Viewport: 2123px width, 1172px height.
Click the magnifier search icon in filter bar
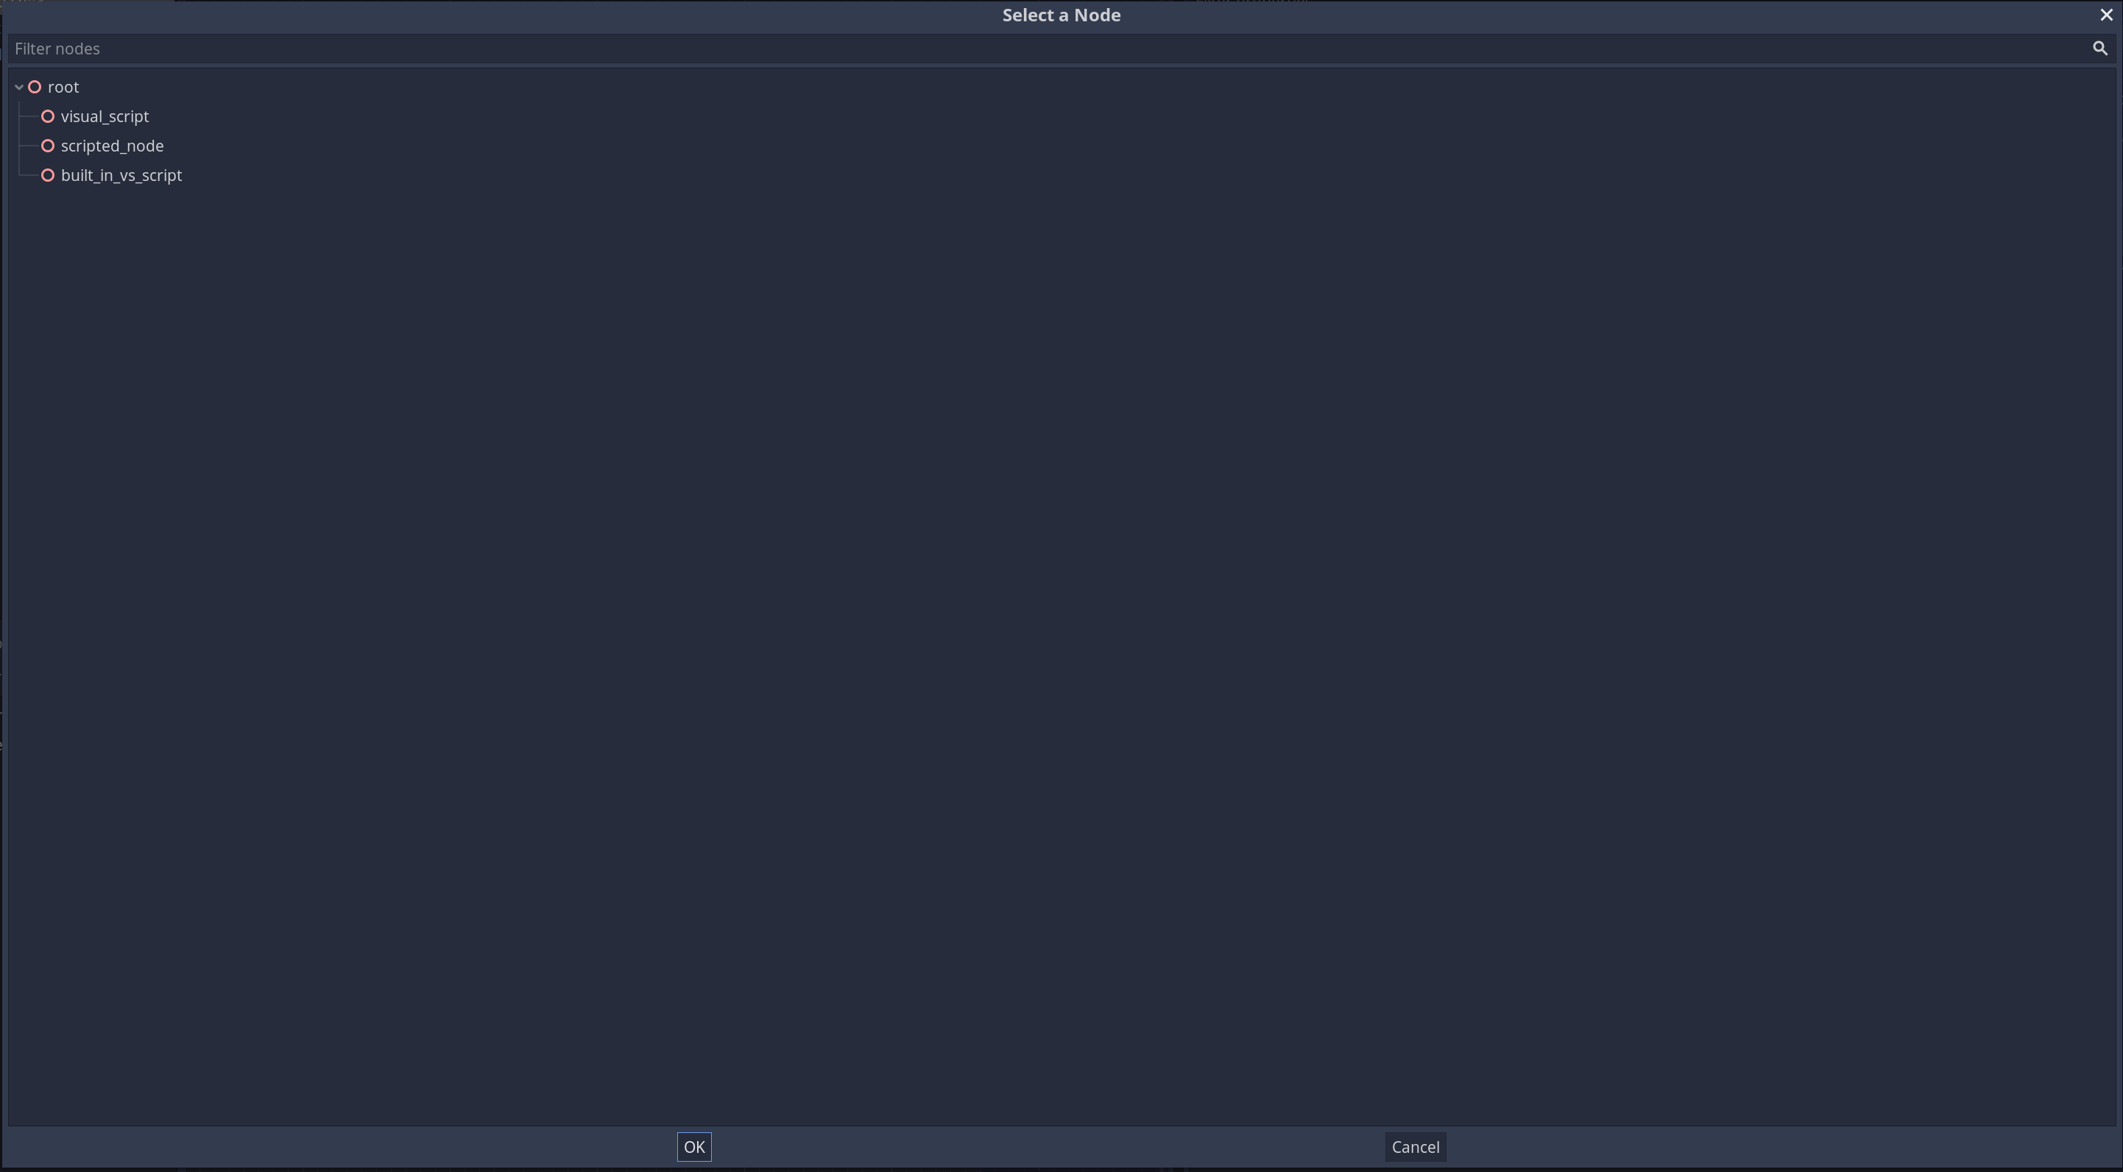pos(2099,48)
